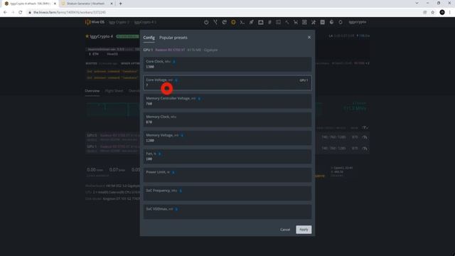This screenshot has height=256, width=455.
Task: Click the rocket flight sheet icon
Action: click(251, 22)
